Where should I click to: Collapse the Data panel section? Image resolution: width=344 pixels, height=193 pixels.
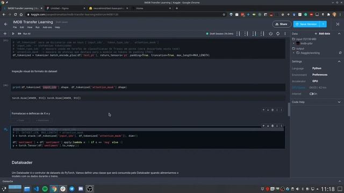pos(339,34)
